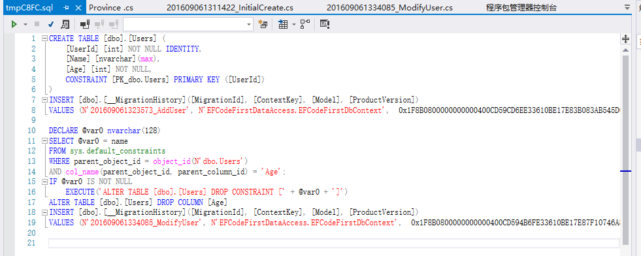This screenshot has width=641, height=256.
Task: Click line number 9 in the gutter
Action: coord(34,120)
